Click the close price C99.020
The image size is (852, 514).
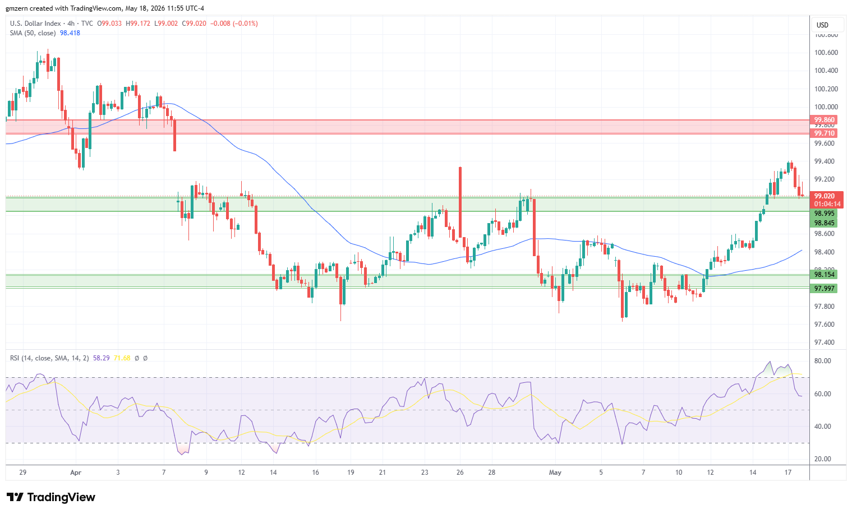coord(194,24)
